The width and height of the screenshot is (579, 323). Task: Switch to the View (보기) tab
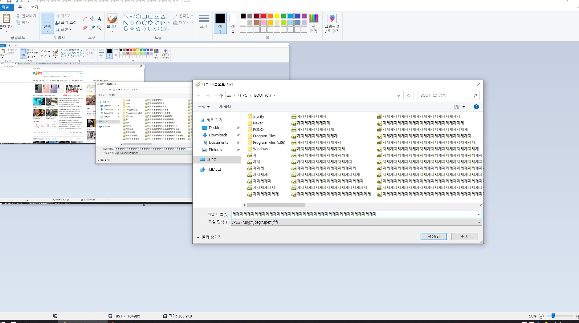(35, 7)
